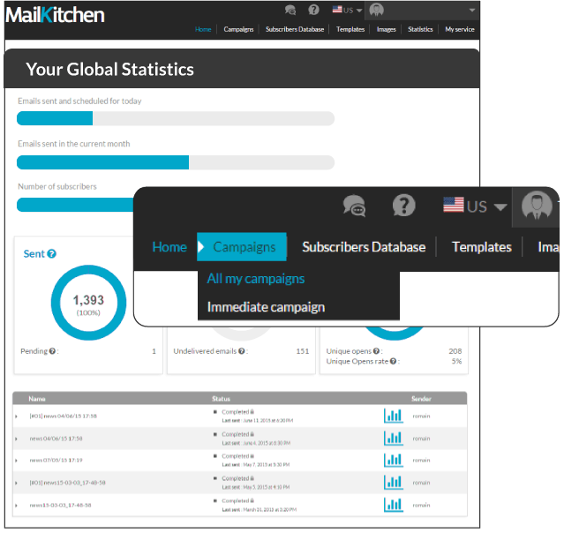Click the large user avatar in the magnified callout
Image resolution: width=564 pixels, height=533 pixels.
coord(537,206)
